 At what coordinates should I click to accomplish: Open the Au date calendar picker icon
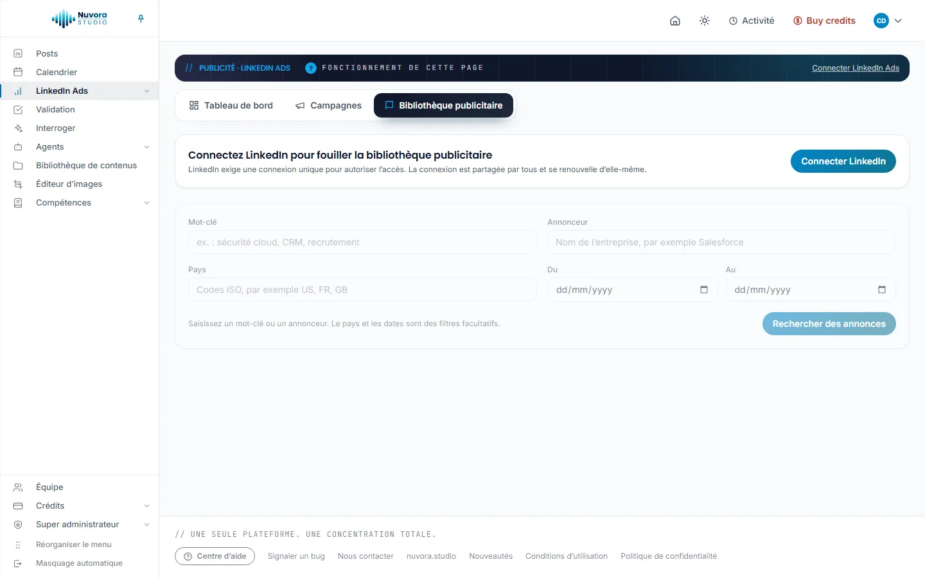click(x=882, y=290)
